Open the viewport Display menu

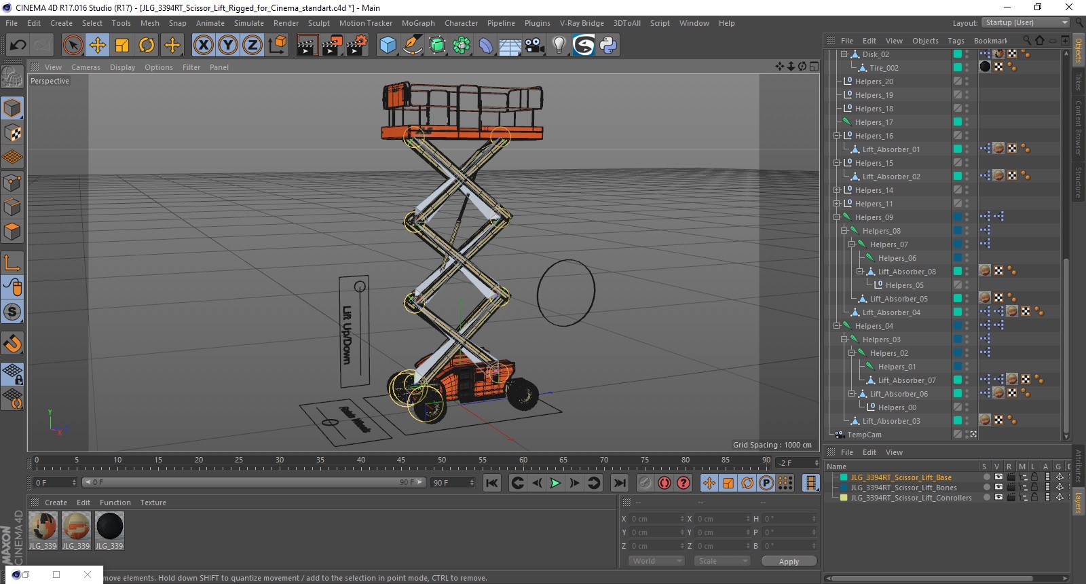click(122, 67)
